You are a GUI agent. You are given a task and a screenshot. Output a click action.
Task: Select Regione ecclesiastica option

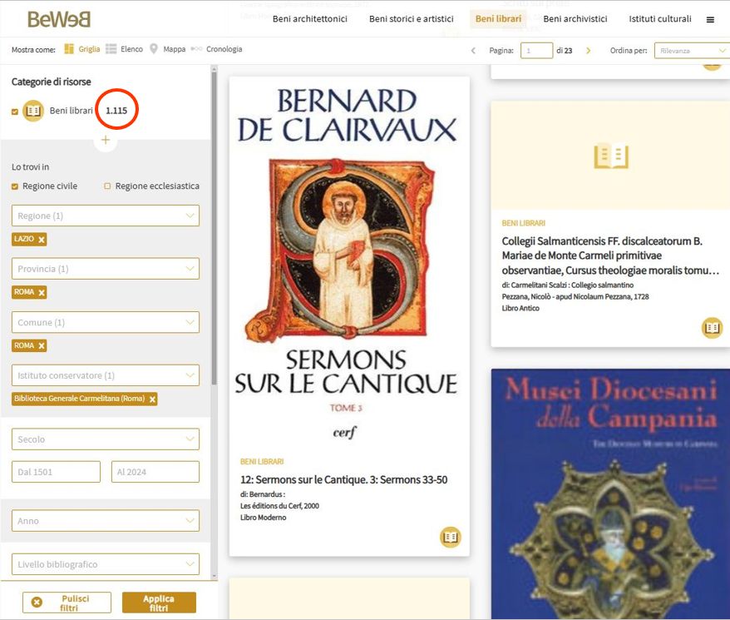click(107, 186)
